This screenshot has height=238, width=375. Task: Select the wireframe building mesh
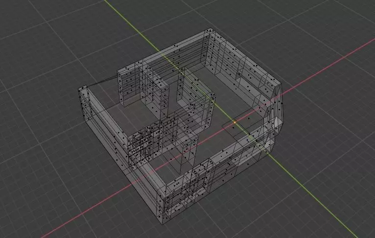click(181, 127)
